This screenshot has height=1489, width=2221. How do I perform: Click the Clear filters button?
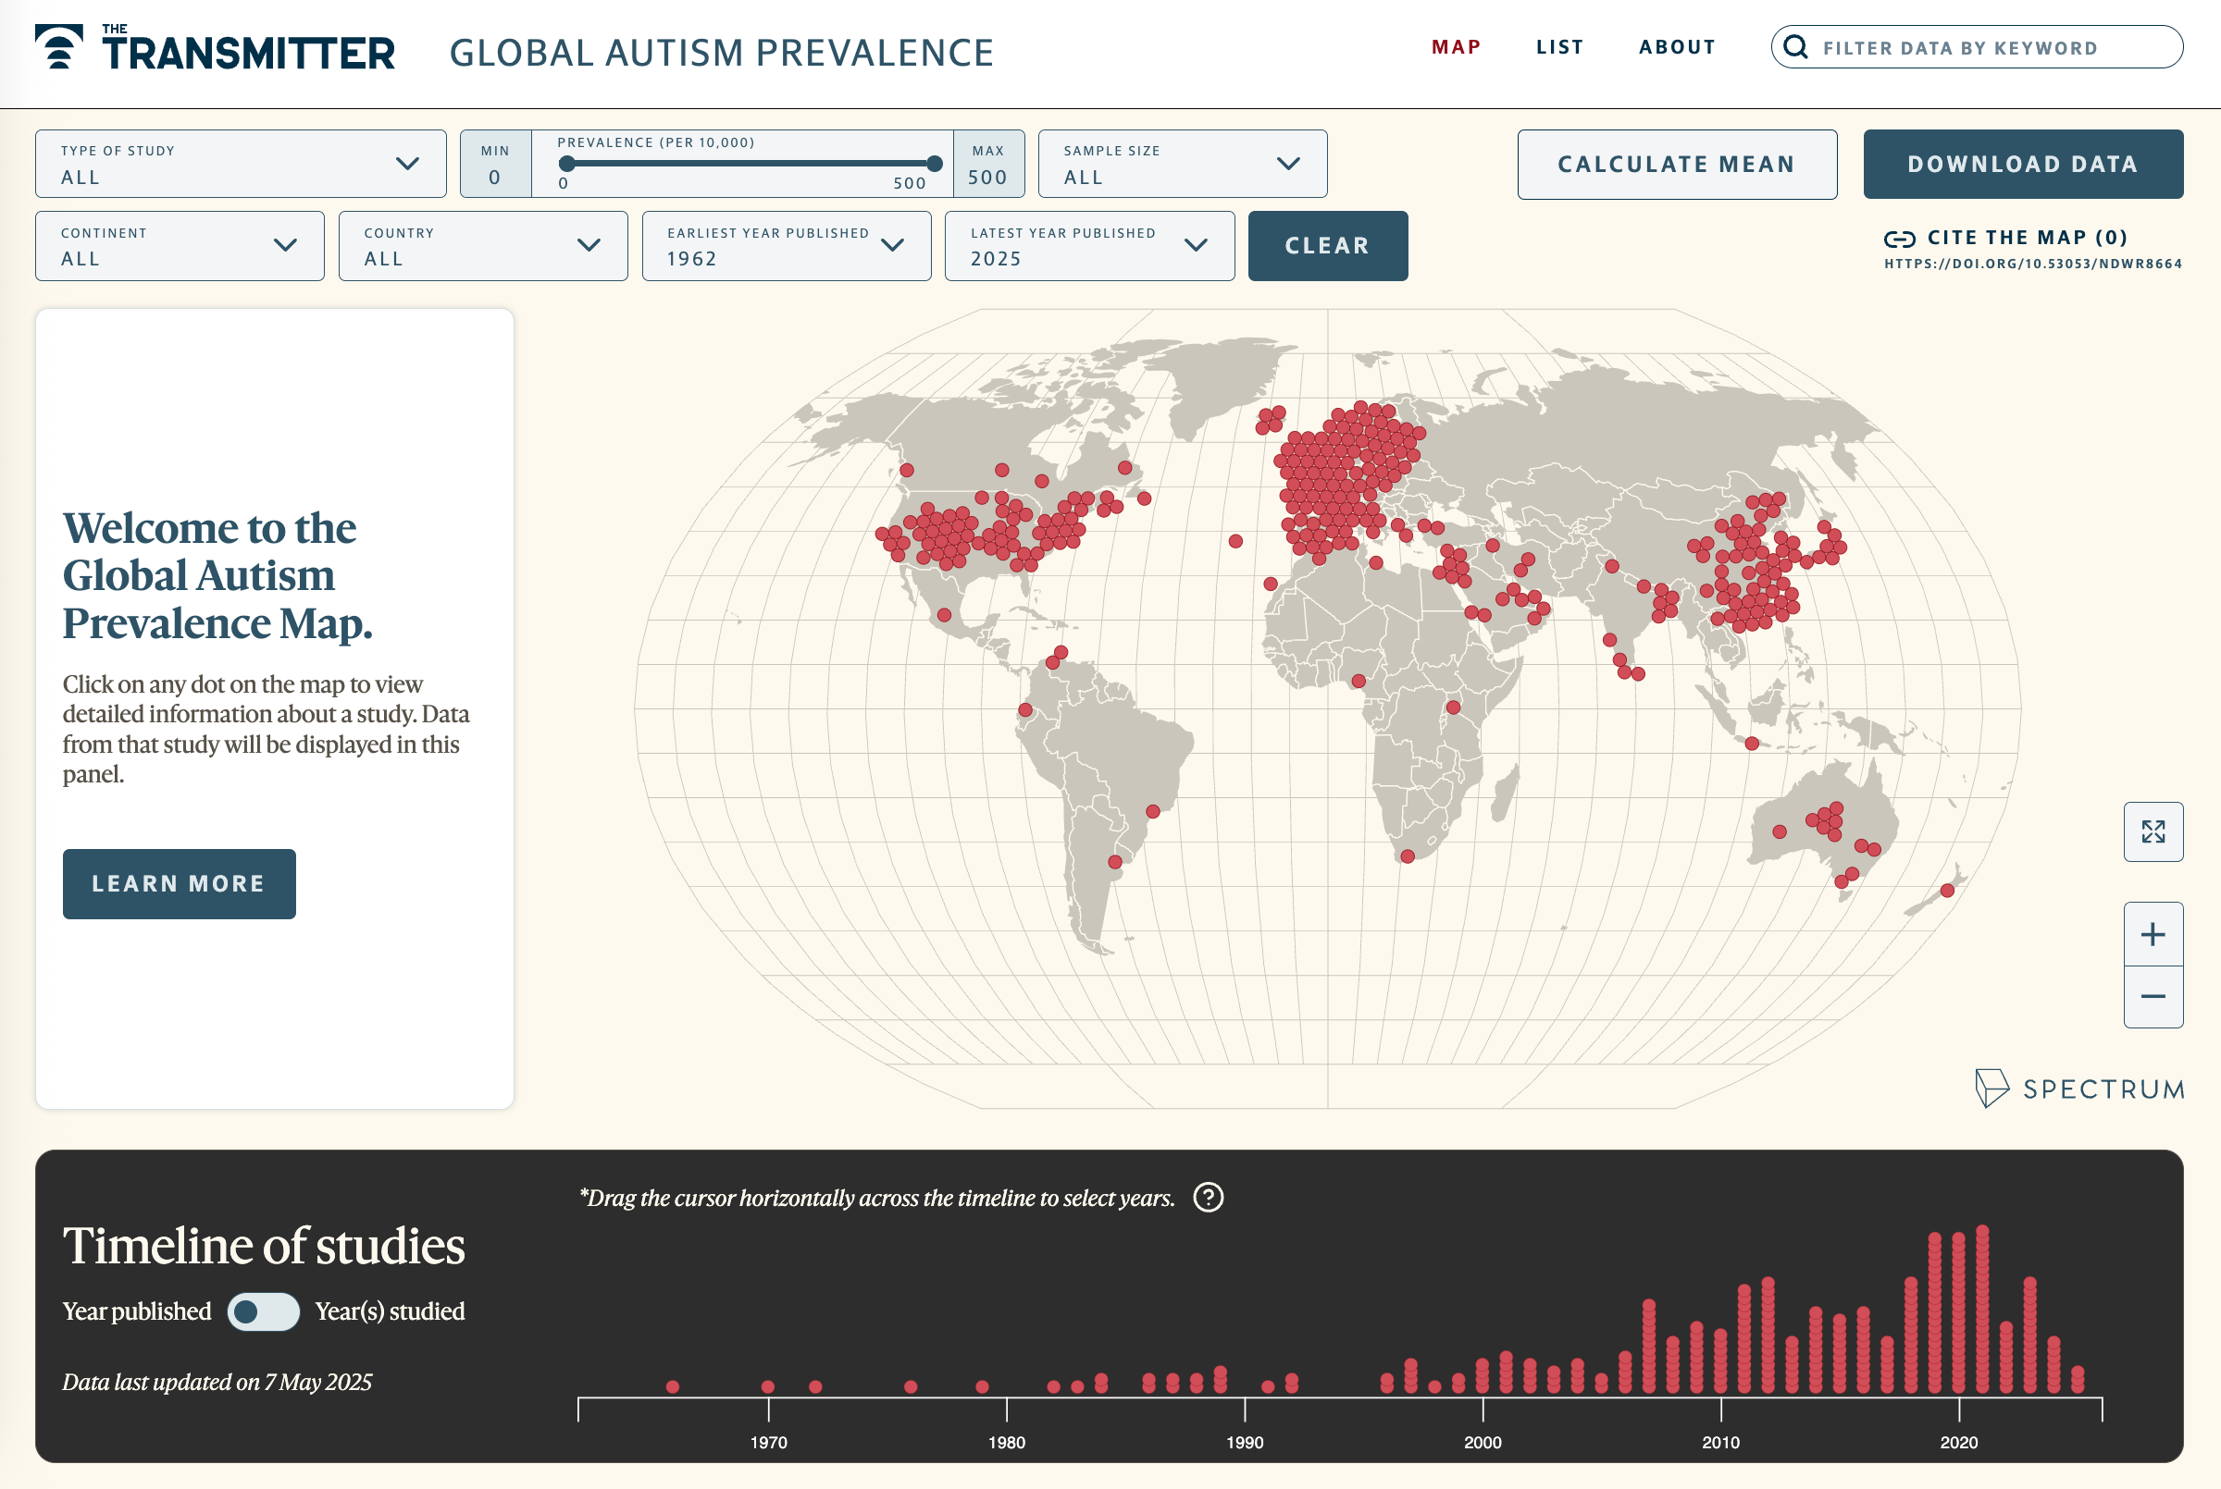point(1327,246)
